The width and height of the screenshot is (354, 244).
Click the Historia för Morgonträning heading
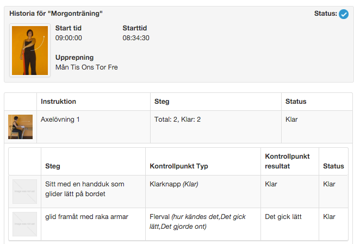click(x=56, y=14)
